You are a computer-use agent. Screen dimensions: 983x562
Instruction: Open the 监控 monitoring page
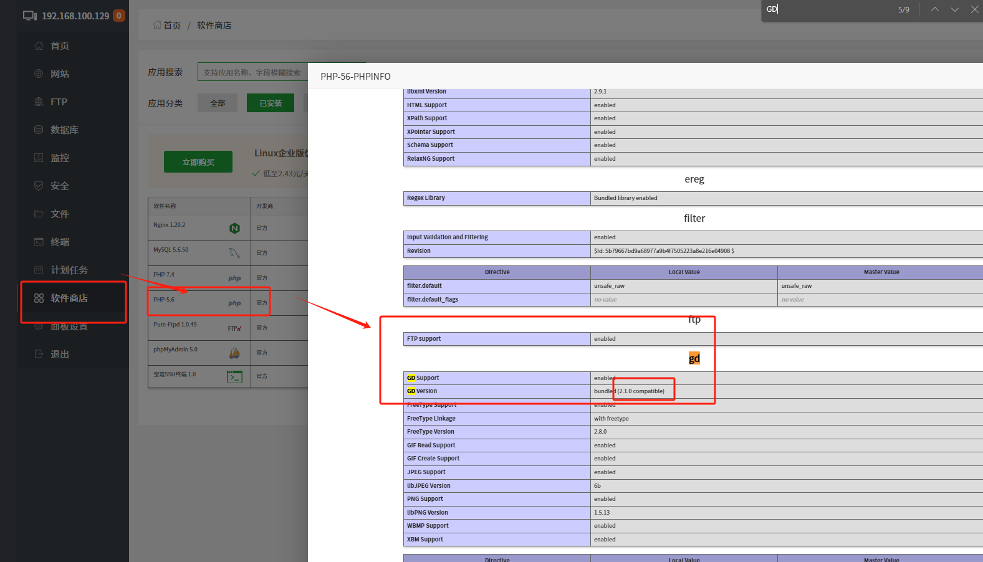59,158
